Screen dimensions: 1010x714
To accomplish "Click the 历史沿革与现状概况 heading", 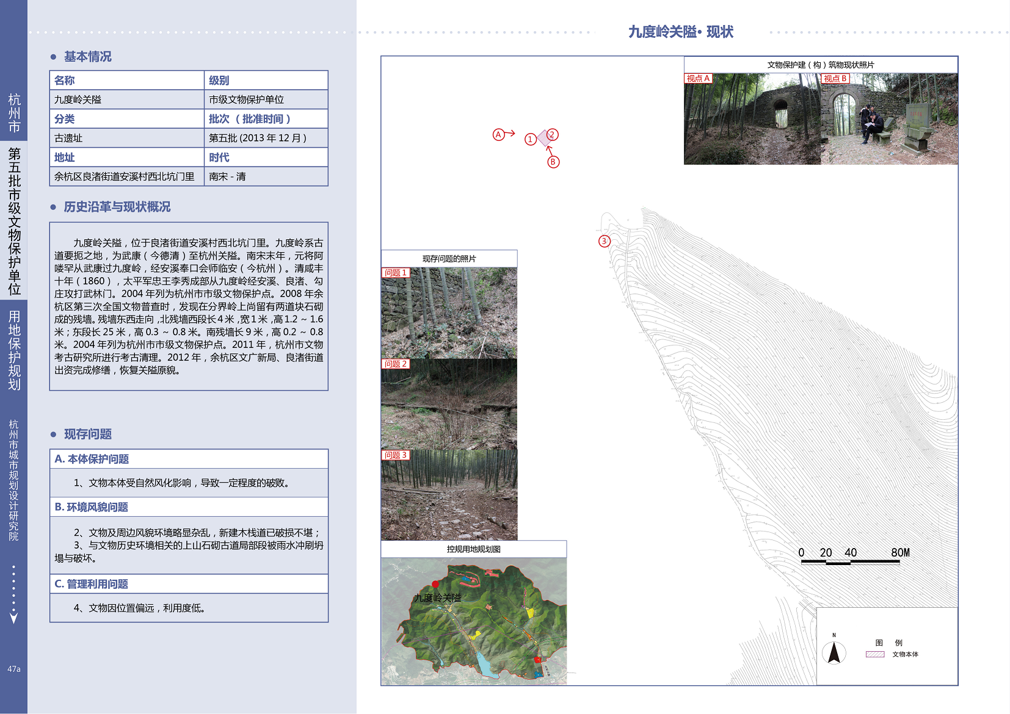I will pyautogui.click(x=117, y=207).
